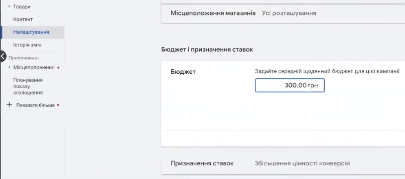Click the red dot next to Місцеположення
Image resolution: width=405 pixels, height=179 pixels.
(58, 67)
